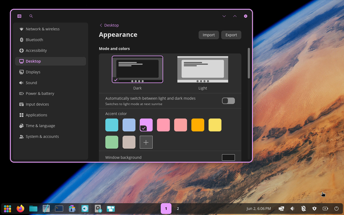
Task: Click the Displays sidebar icon
Action: point(21,72)
